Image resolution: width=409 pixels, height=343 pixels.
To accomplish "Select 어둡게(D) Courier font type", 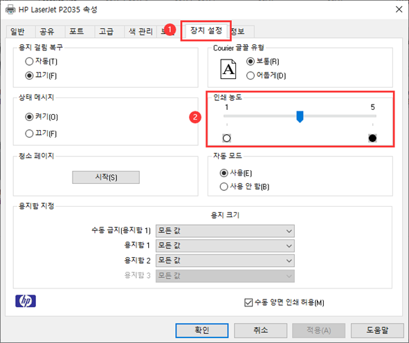I will [x=266, y=75].
